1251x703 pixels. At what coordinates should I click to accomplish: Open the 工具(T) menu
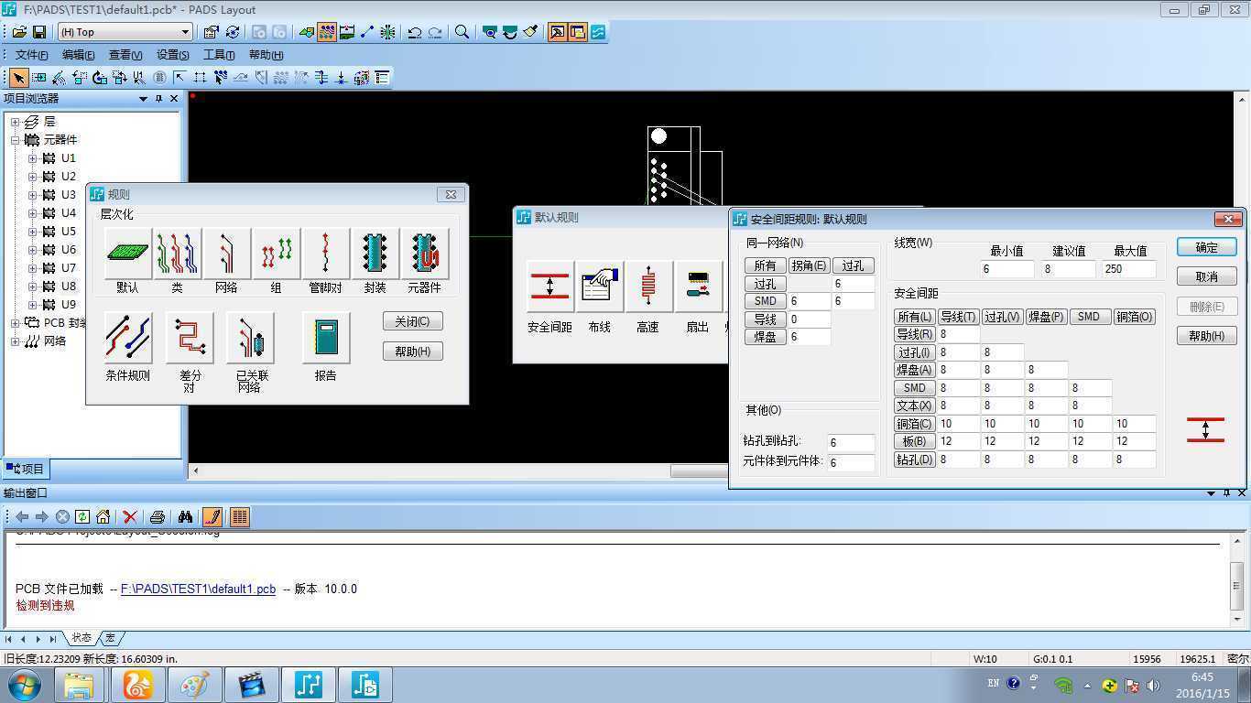[x=218, y=55]
